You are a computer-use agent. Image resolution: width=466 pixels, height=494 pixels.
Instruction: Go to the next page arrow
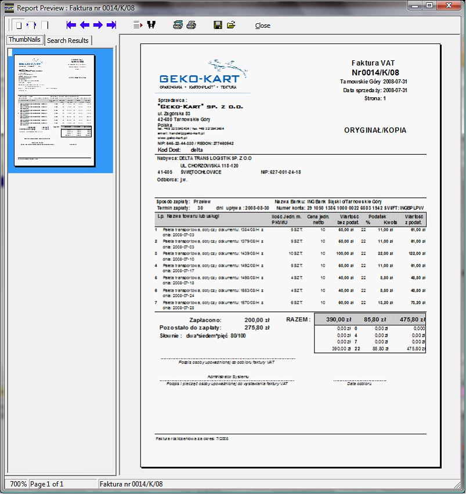coord(98,26)
